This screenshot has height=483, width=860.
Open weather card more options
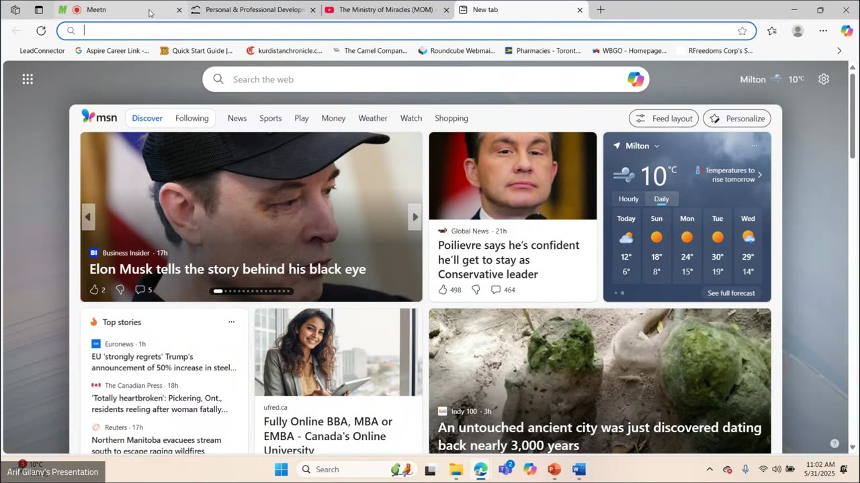tap(755, 146)
